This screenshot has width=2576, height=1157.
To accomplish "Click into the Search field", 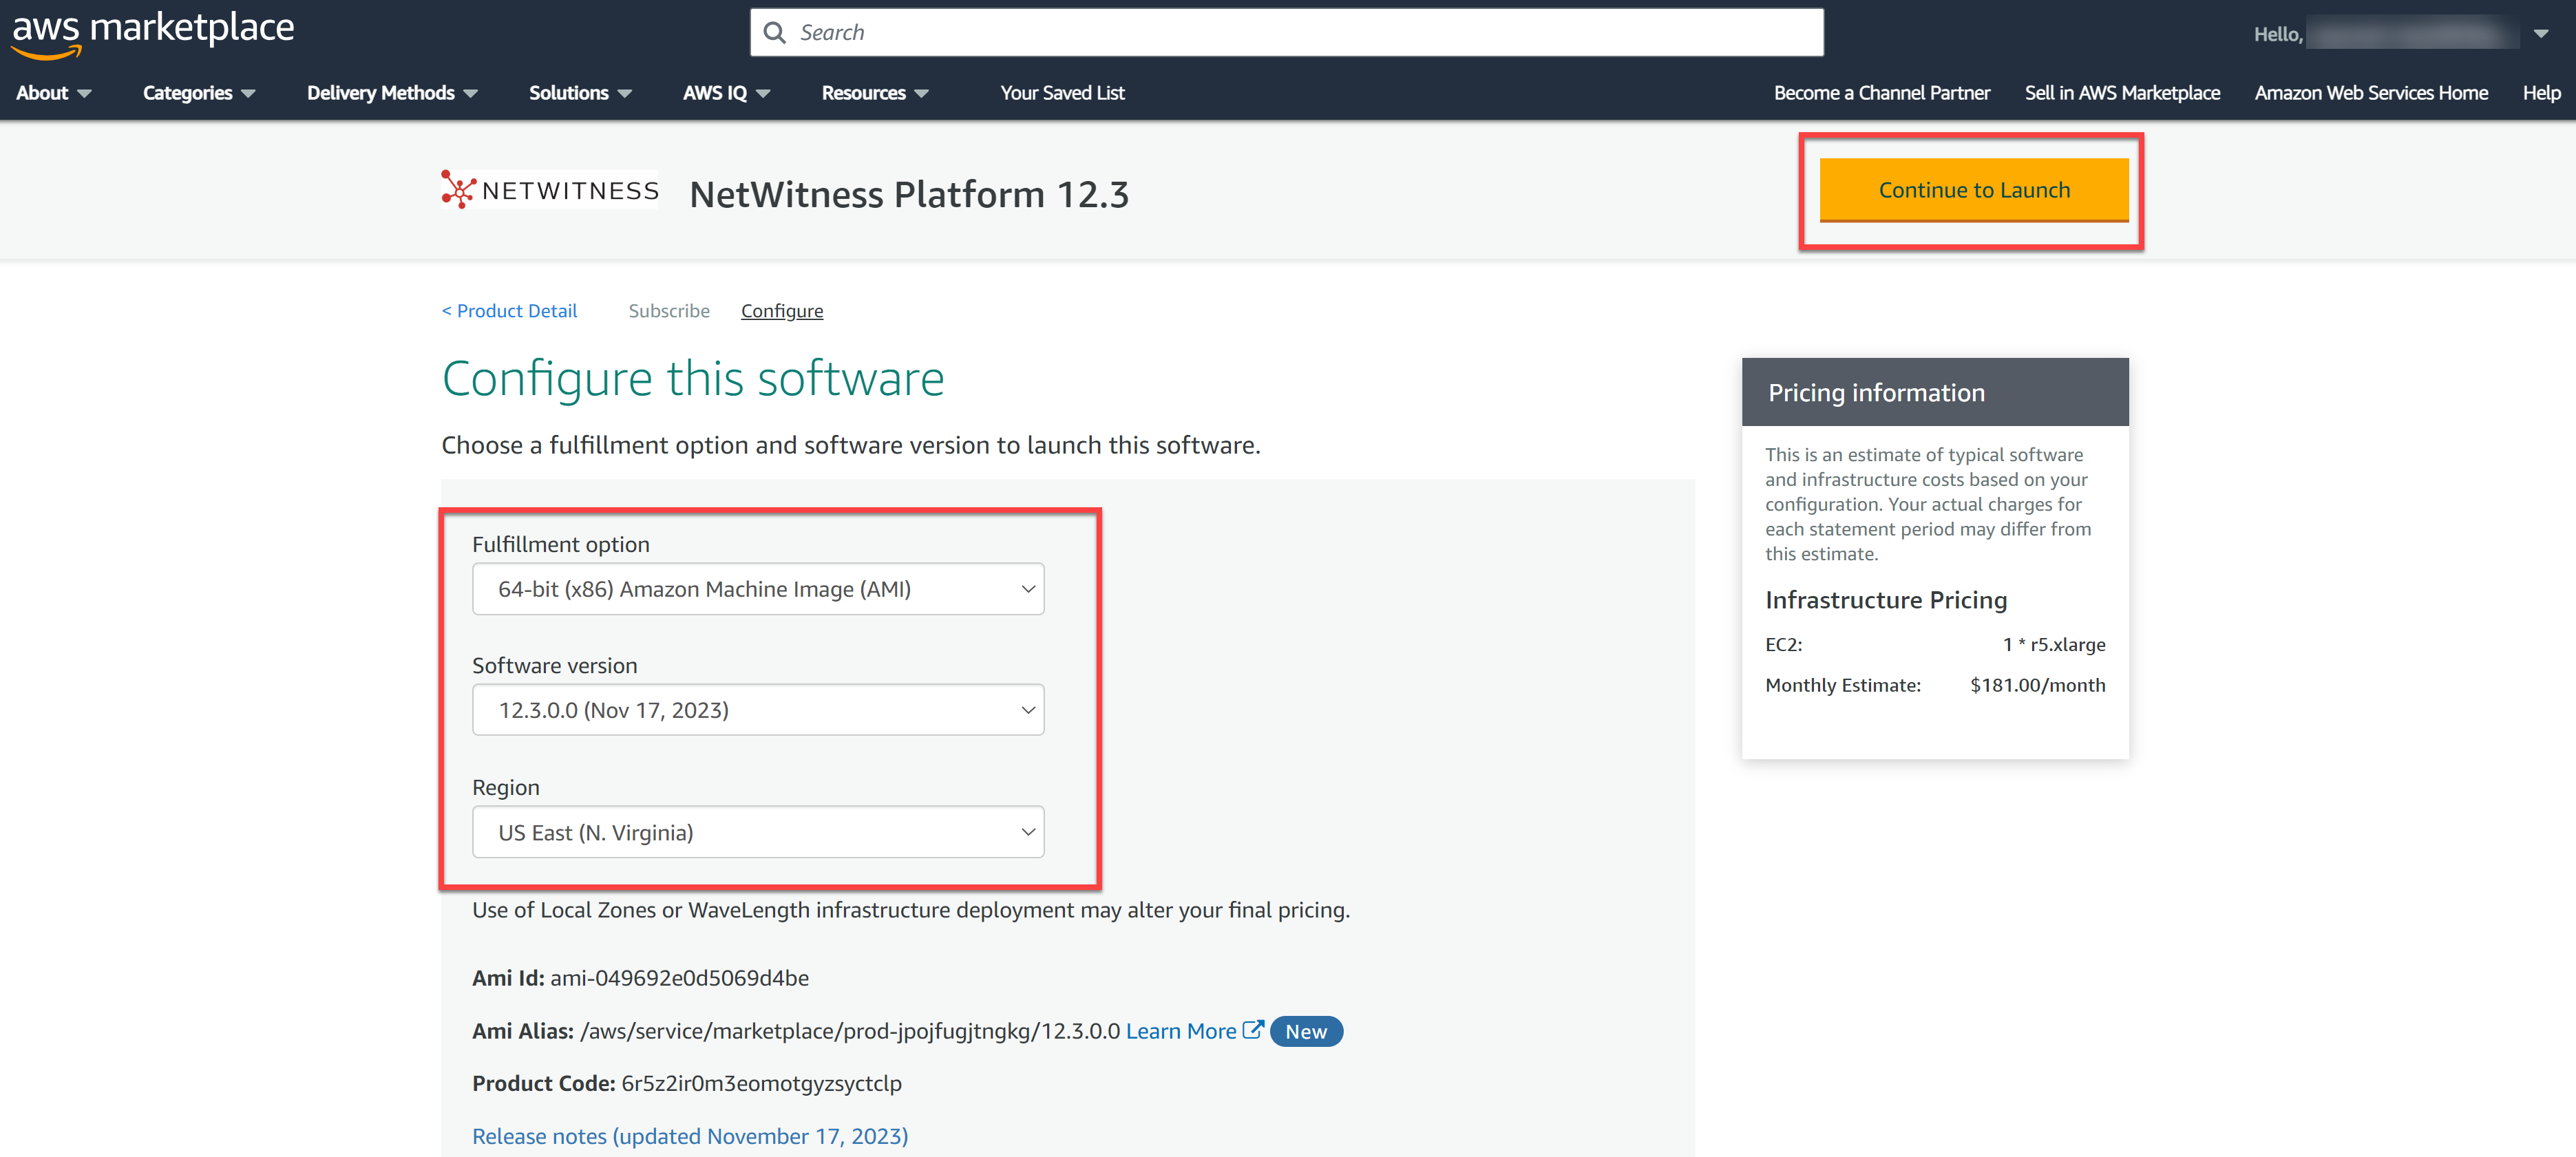I will coord(1300,33).
